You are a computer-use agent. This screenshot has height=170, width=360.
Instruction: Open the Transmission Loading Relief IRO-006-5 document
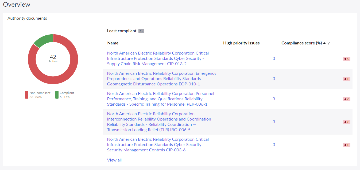tap(159, 122)
